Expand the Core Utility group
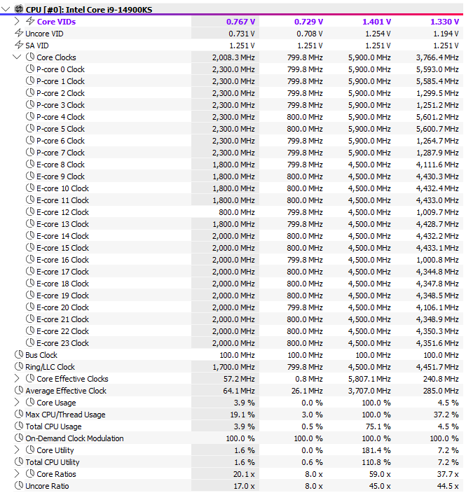This screenshot has width=466, height=493. point(17,450)
